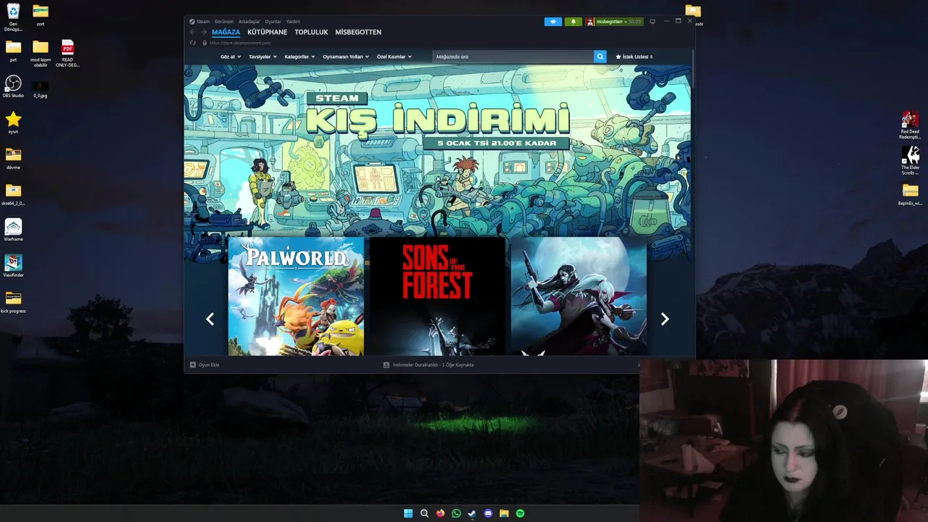The width and height of the screenshot is (928, 522).
Task: Select The Elder Scrolls desktop shortcut
Action: coord(910,161)
